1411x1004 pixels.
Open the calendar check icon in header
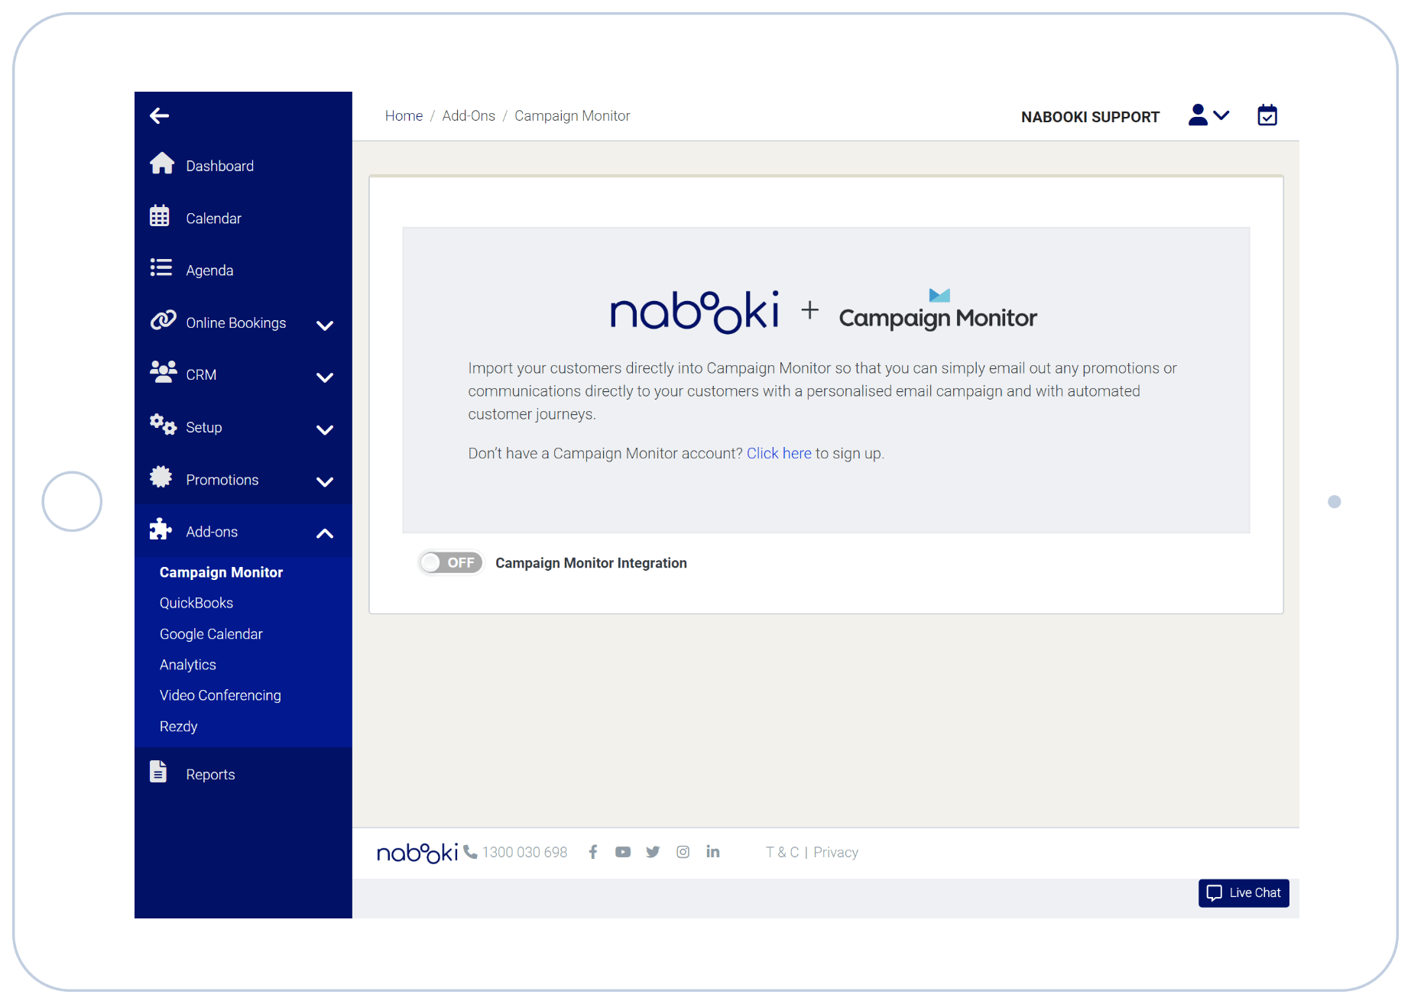(x=1267, y=115)
